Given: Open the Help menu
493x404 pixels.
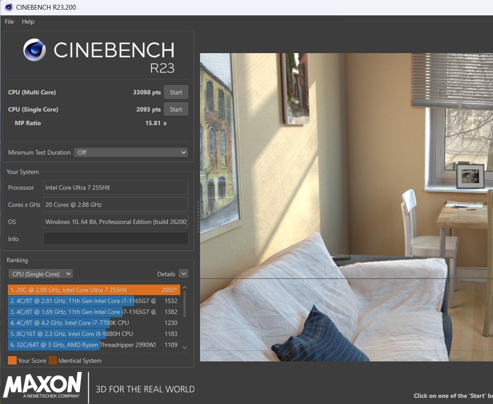Looking at the screenshot, I should tap(28, 22).
